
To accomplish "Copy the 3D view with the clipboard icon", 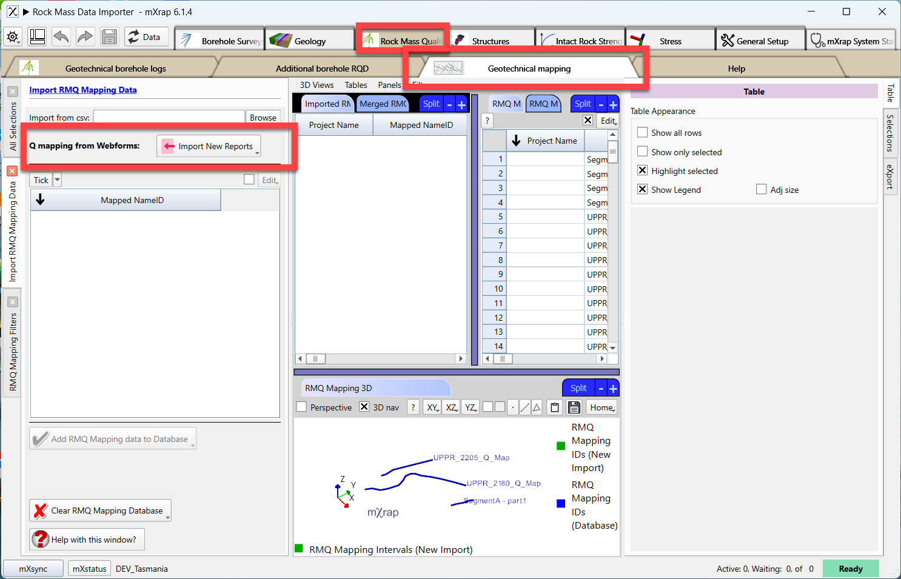I will [x=555, y=407].
